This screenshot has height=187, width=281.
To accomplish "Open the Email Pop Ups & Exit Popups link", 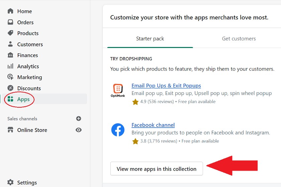I will [x=166, y=86].
